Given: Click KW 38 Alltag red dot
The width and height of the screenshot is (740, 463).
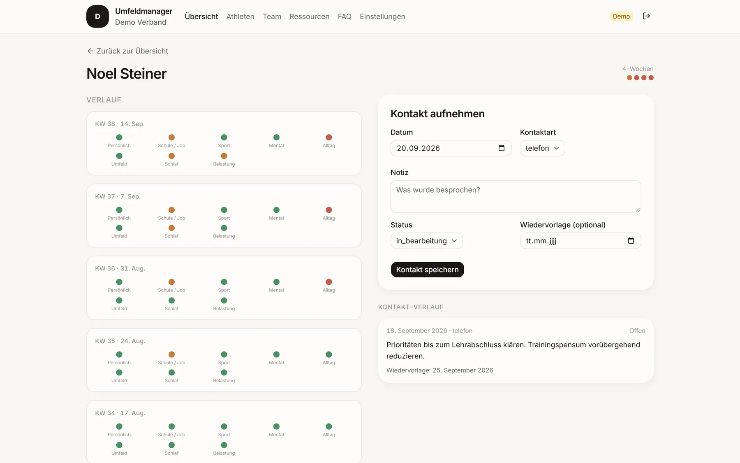Looking at the screenshot, I should [329, 137].
